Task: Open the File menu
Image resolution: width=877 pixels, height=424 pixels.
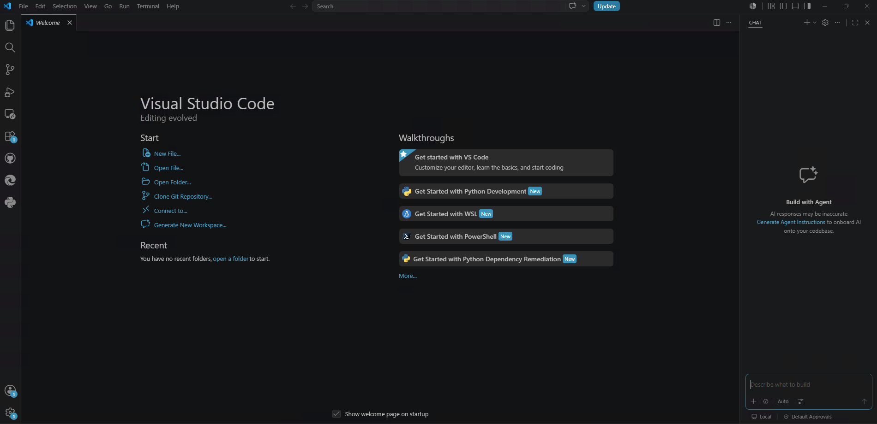Action: click(24, 6)
